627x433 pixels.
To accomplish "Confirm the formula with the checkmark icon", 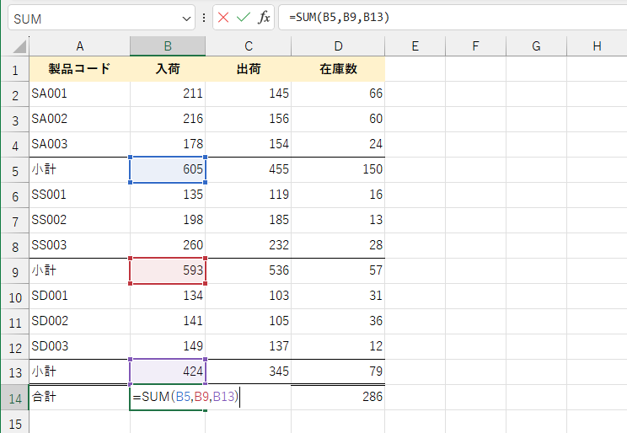I will (243, 18).
